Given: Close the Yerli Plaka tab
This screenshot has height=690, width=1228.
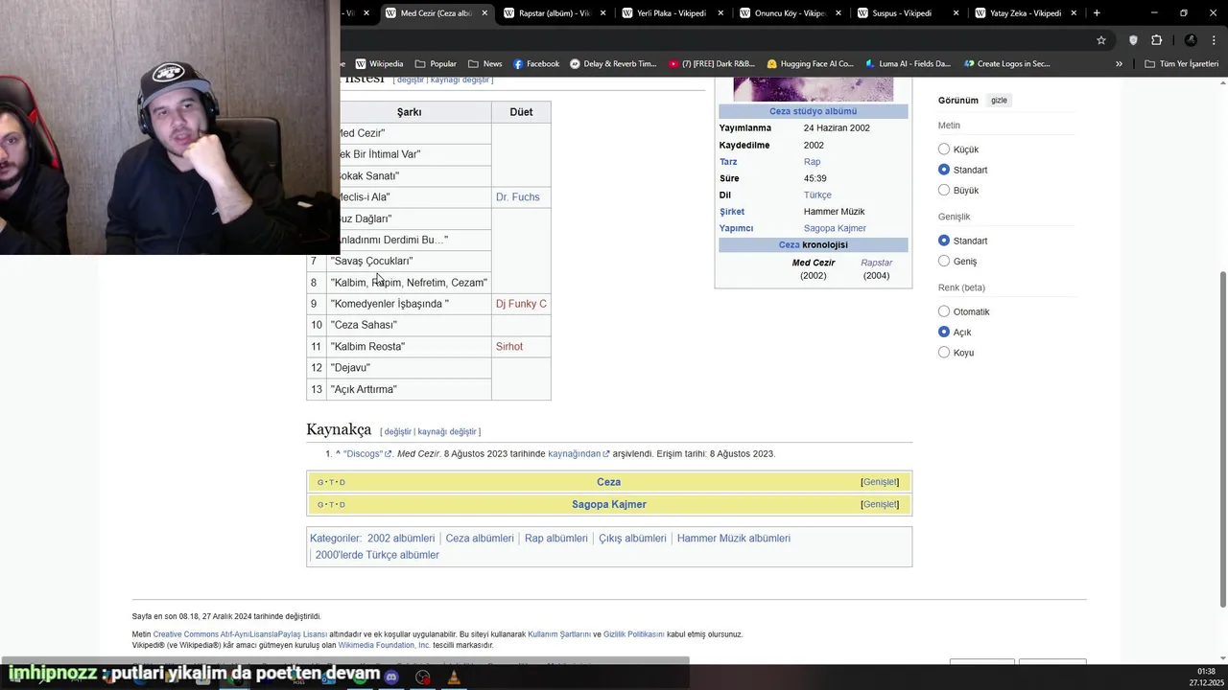Looking at the screenshot, I should (721, 13).
